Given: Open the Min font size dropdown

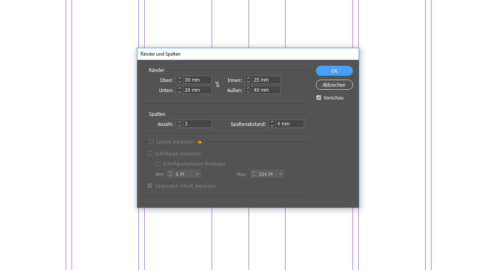Looking at the screenshot, I should pos(197,174).
